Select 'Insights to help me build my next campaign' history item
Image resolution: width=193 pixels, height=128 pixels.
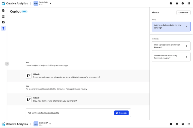click(x=171, y=26)
